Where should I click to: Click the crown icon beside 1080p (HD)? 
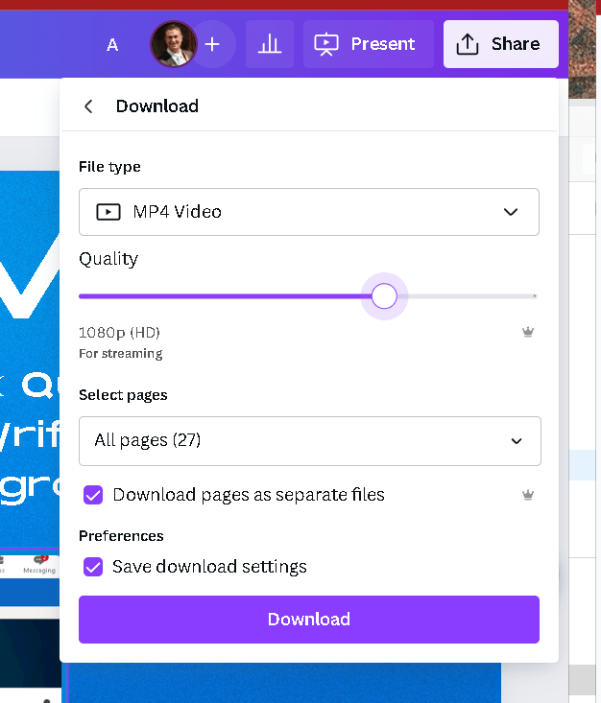pos(528,332)
